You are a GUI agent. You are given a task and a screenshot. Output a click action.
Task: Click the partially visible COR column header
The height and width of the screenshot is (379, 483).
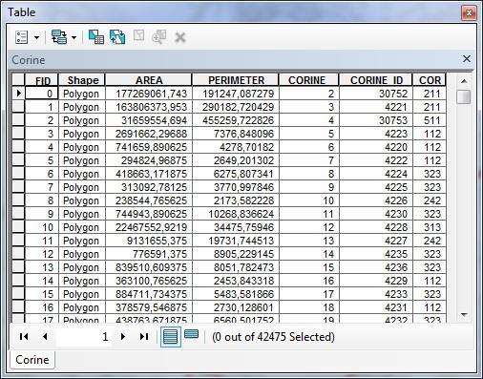tap(430, 80)
